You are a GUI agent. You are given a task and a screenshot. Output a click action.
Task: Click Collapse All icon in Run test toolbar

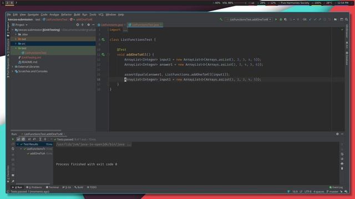click(45, 139)
